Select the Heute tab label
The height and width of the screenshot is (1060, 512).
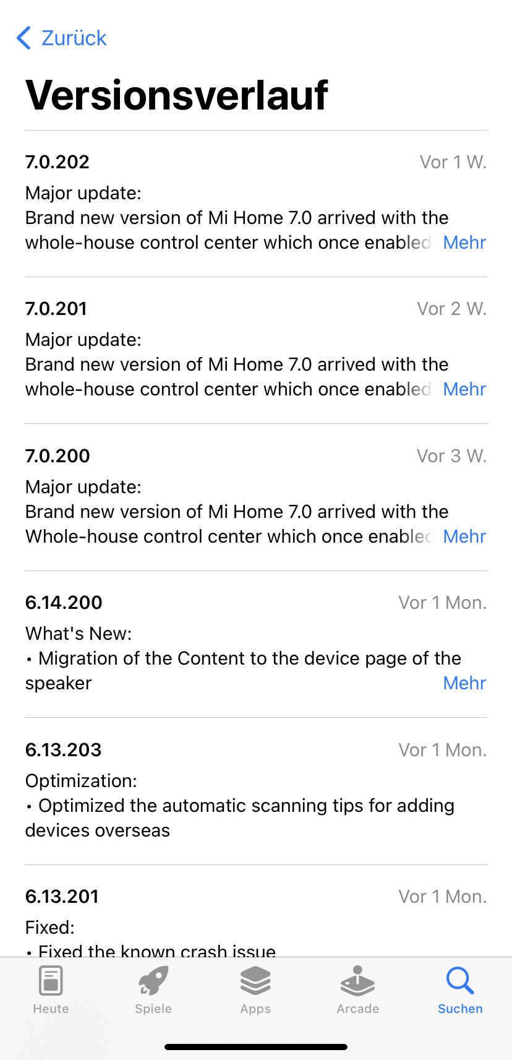[51, 1009]
